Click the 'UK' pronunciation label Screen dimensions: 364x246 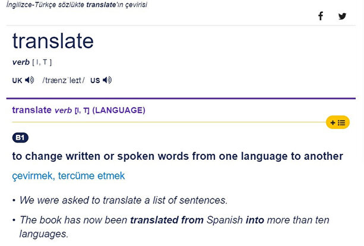click(x=17, y=80)
